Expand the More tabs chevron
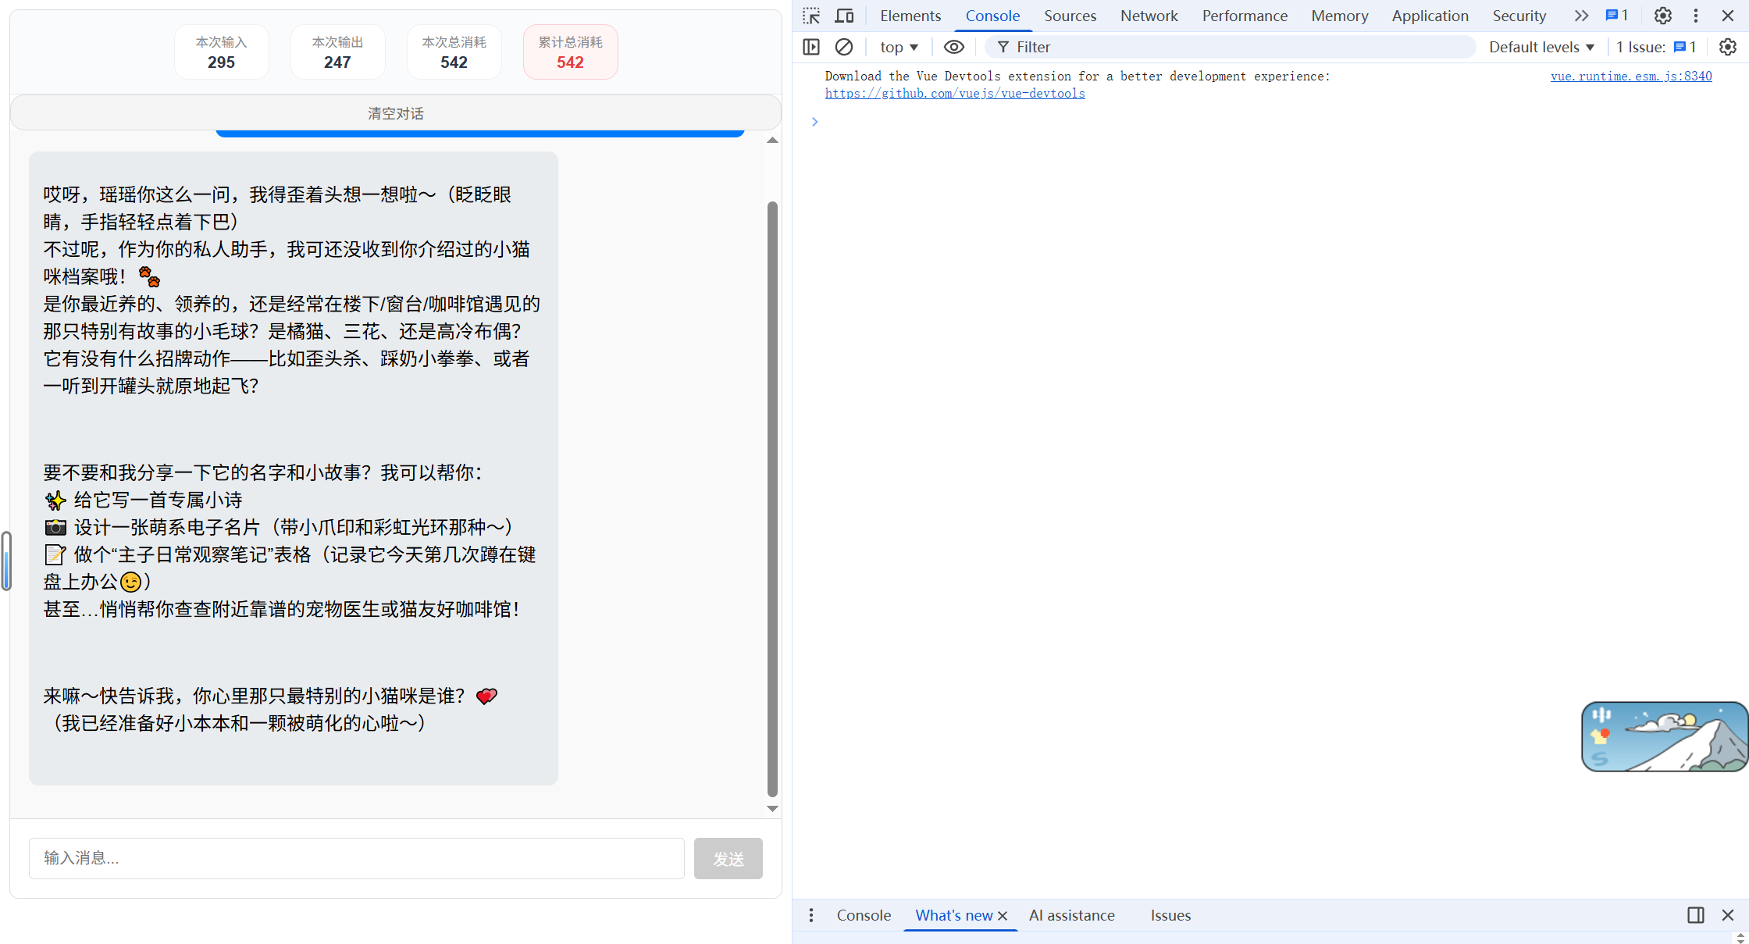 (1581, 16)
